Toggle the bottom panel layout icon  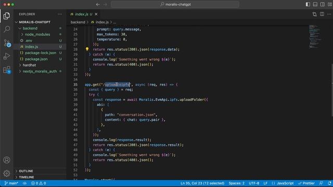[315, 4]
